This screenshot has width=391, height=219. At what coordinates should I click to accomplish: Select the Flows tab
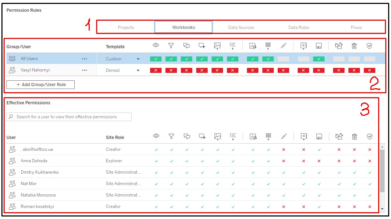coord(356,28)
